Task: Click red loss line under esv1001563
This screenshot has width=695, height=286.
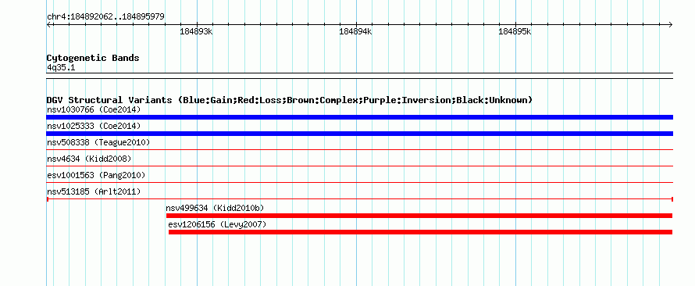Action: pos(359,183)
